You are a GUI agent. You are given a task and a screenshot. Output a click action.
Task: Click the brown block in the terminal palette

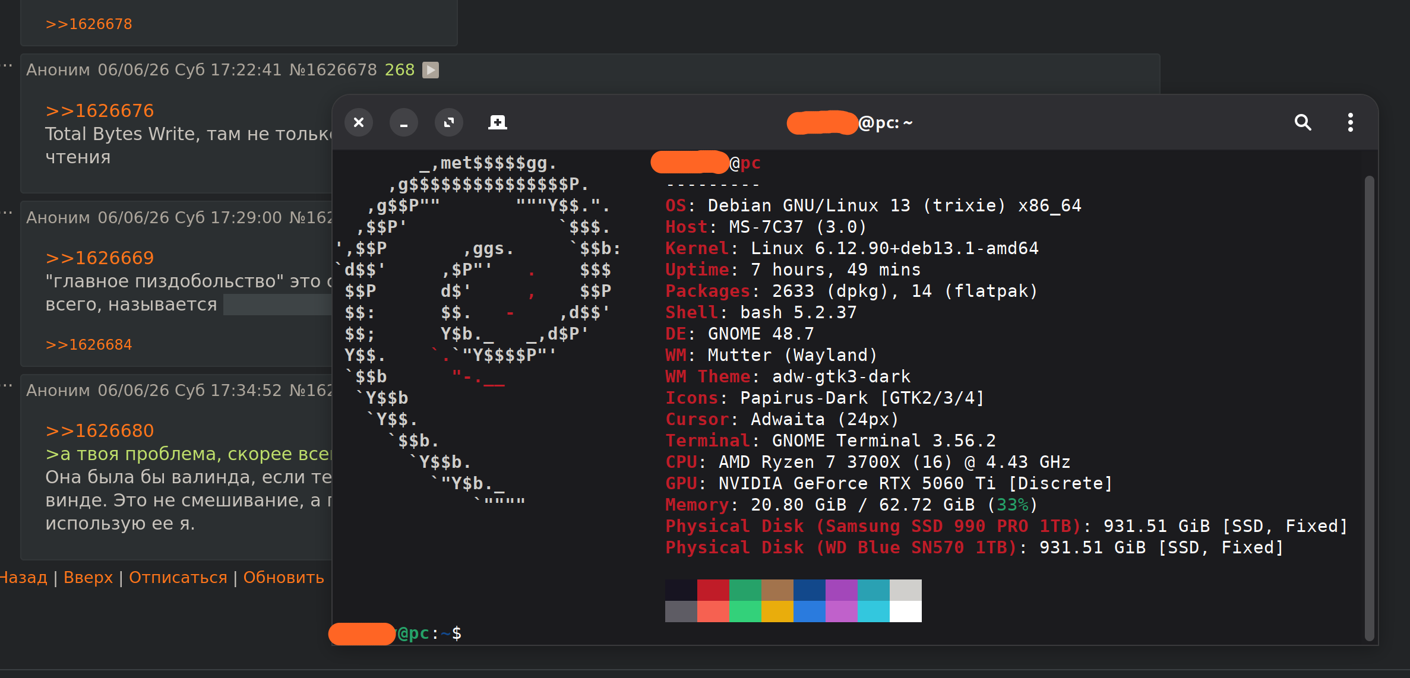click(x=777, y=590)
